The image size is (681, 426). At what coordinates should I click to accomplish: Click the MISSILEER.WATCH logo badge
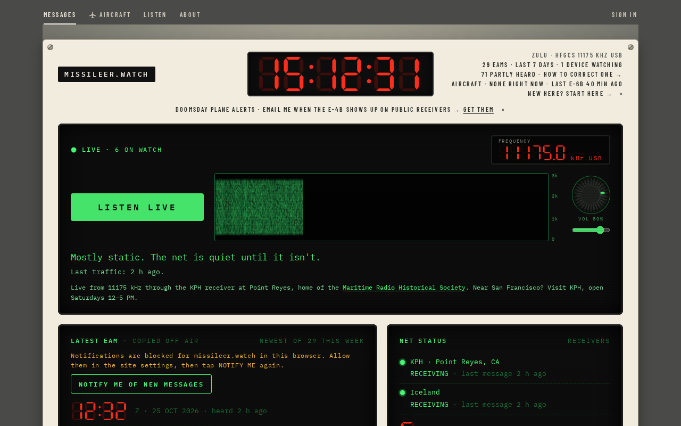(x=106, y=74)
